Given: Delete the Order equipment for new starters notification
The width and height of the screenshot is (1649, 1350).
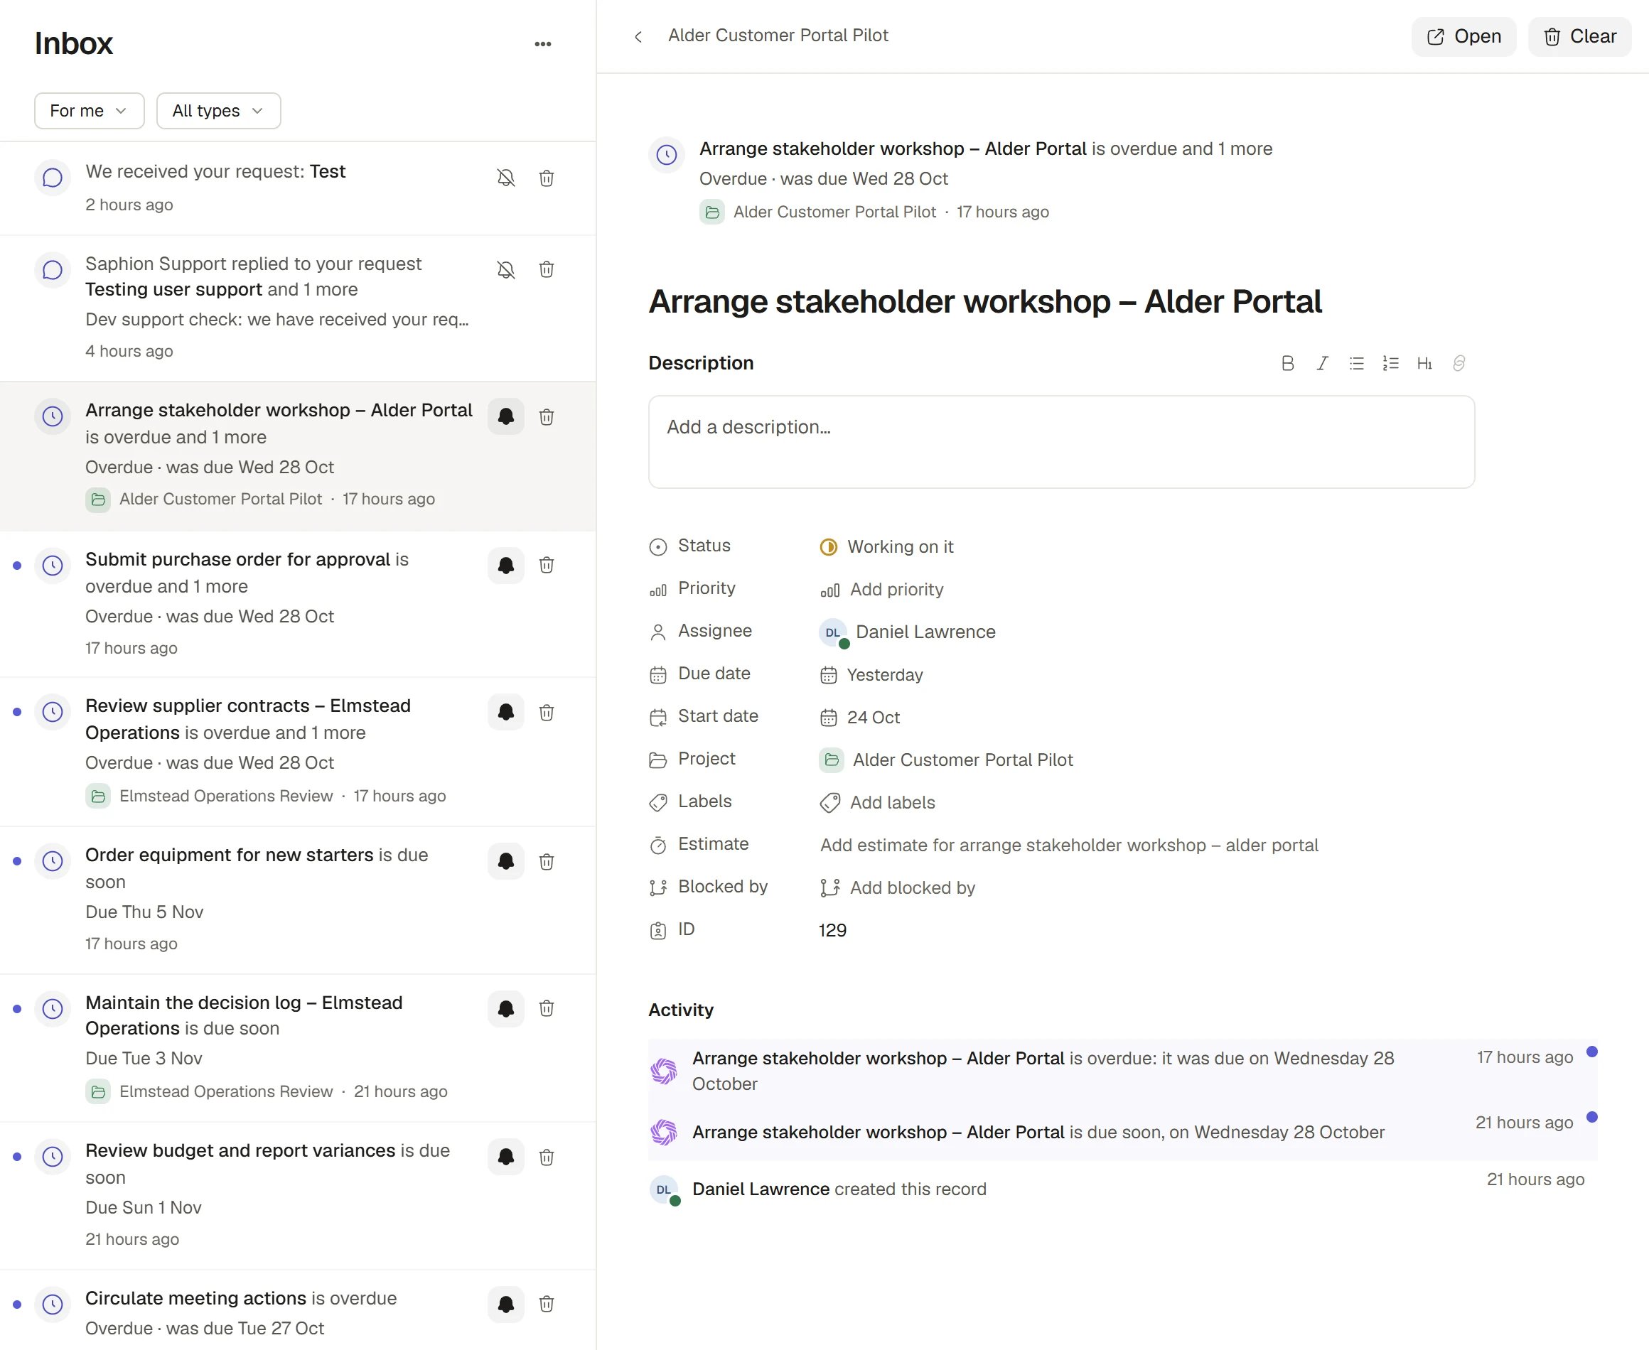Looking at the screenshot, I should pos(547,861).
